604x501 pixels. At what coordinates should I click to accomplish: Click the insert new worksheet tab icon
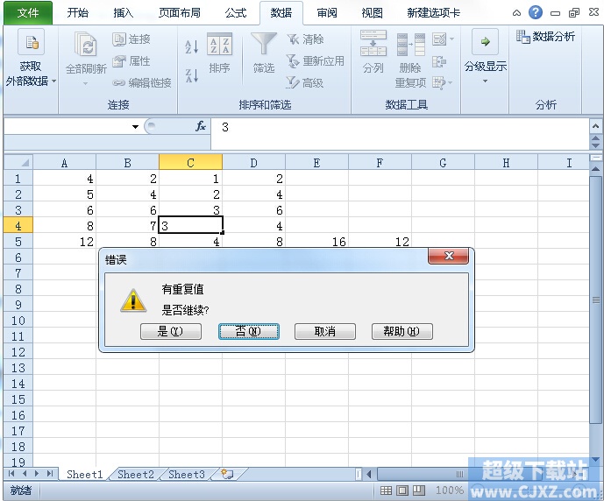pos(227,474)
